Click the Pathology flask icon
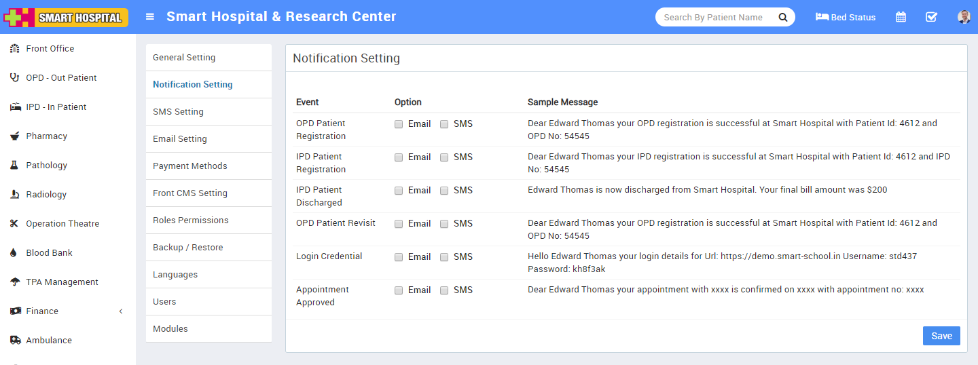The image size is (978, 365). tap(14, 166)
